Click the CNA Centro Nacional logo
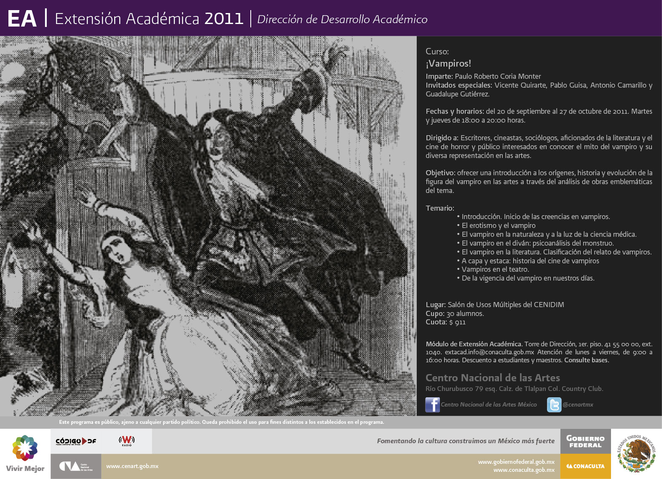 (76, 466)
